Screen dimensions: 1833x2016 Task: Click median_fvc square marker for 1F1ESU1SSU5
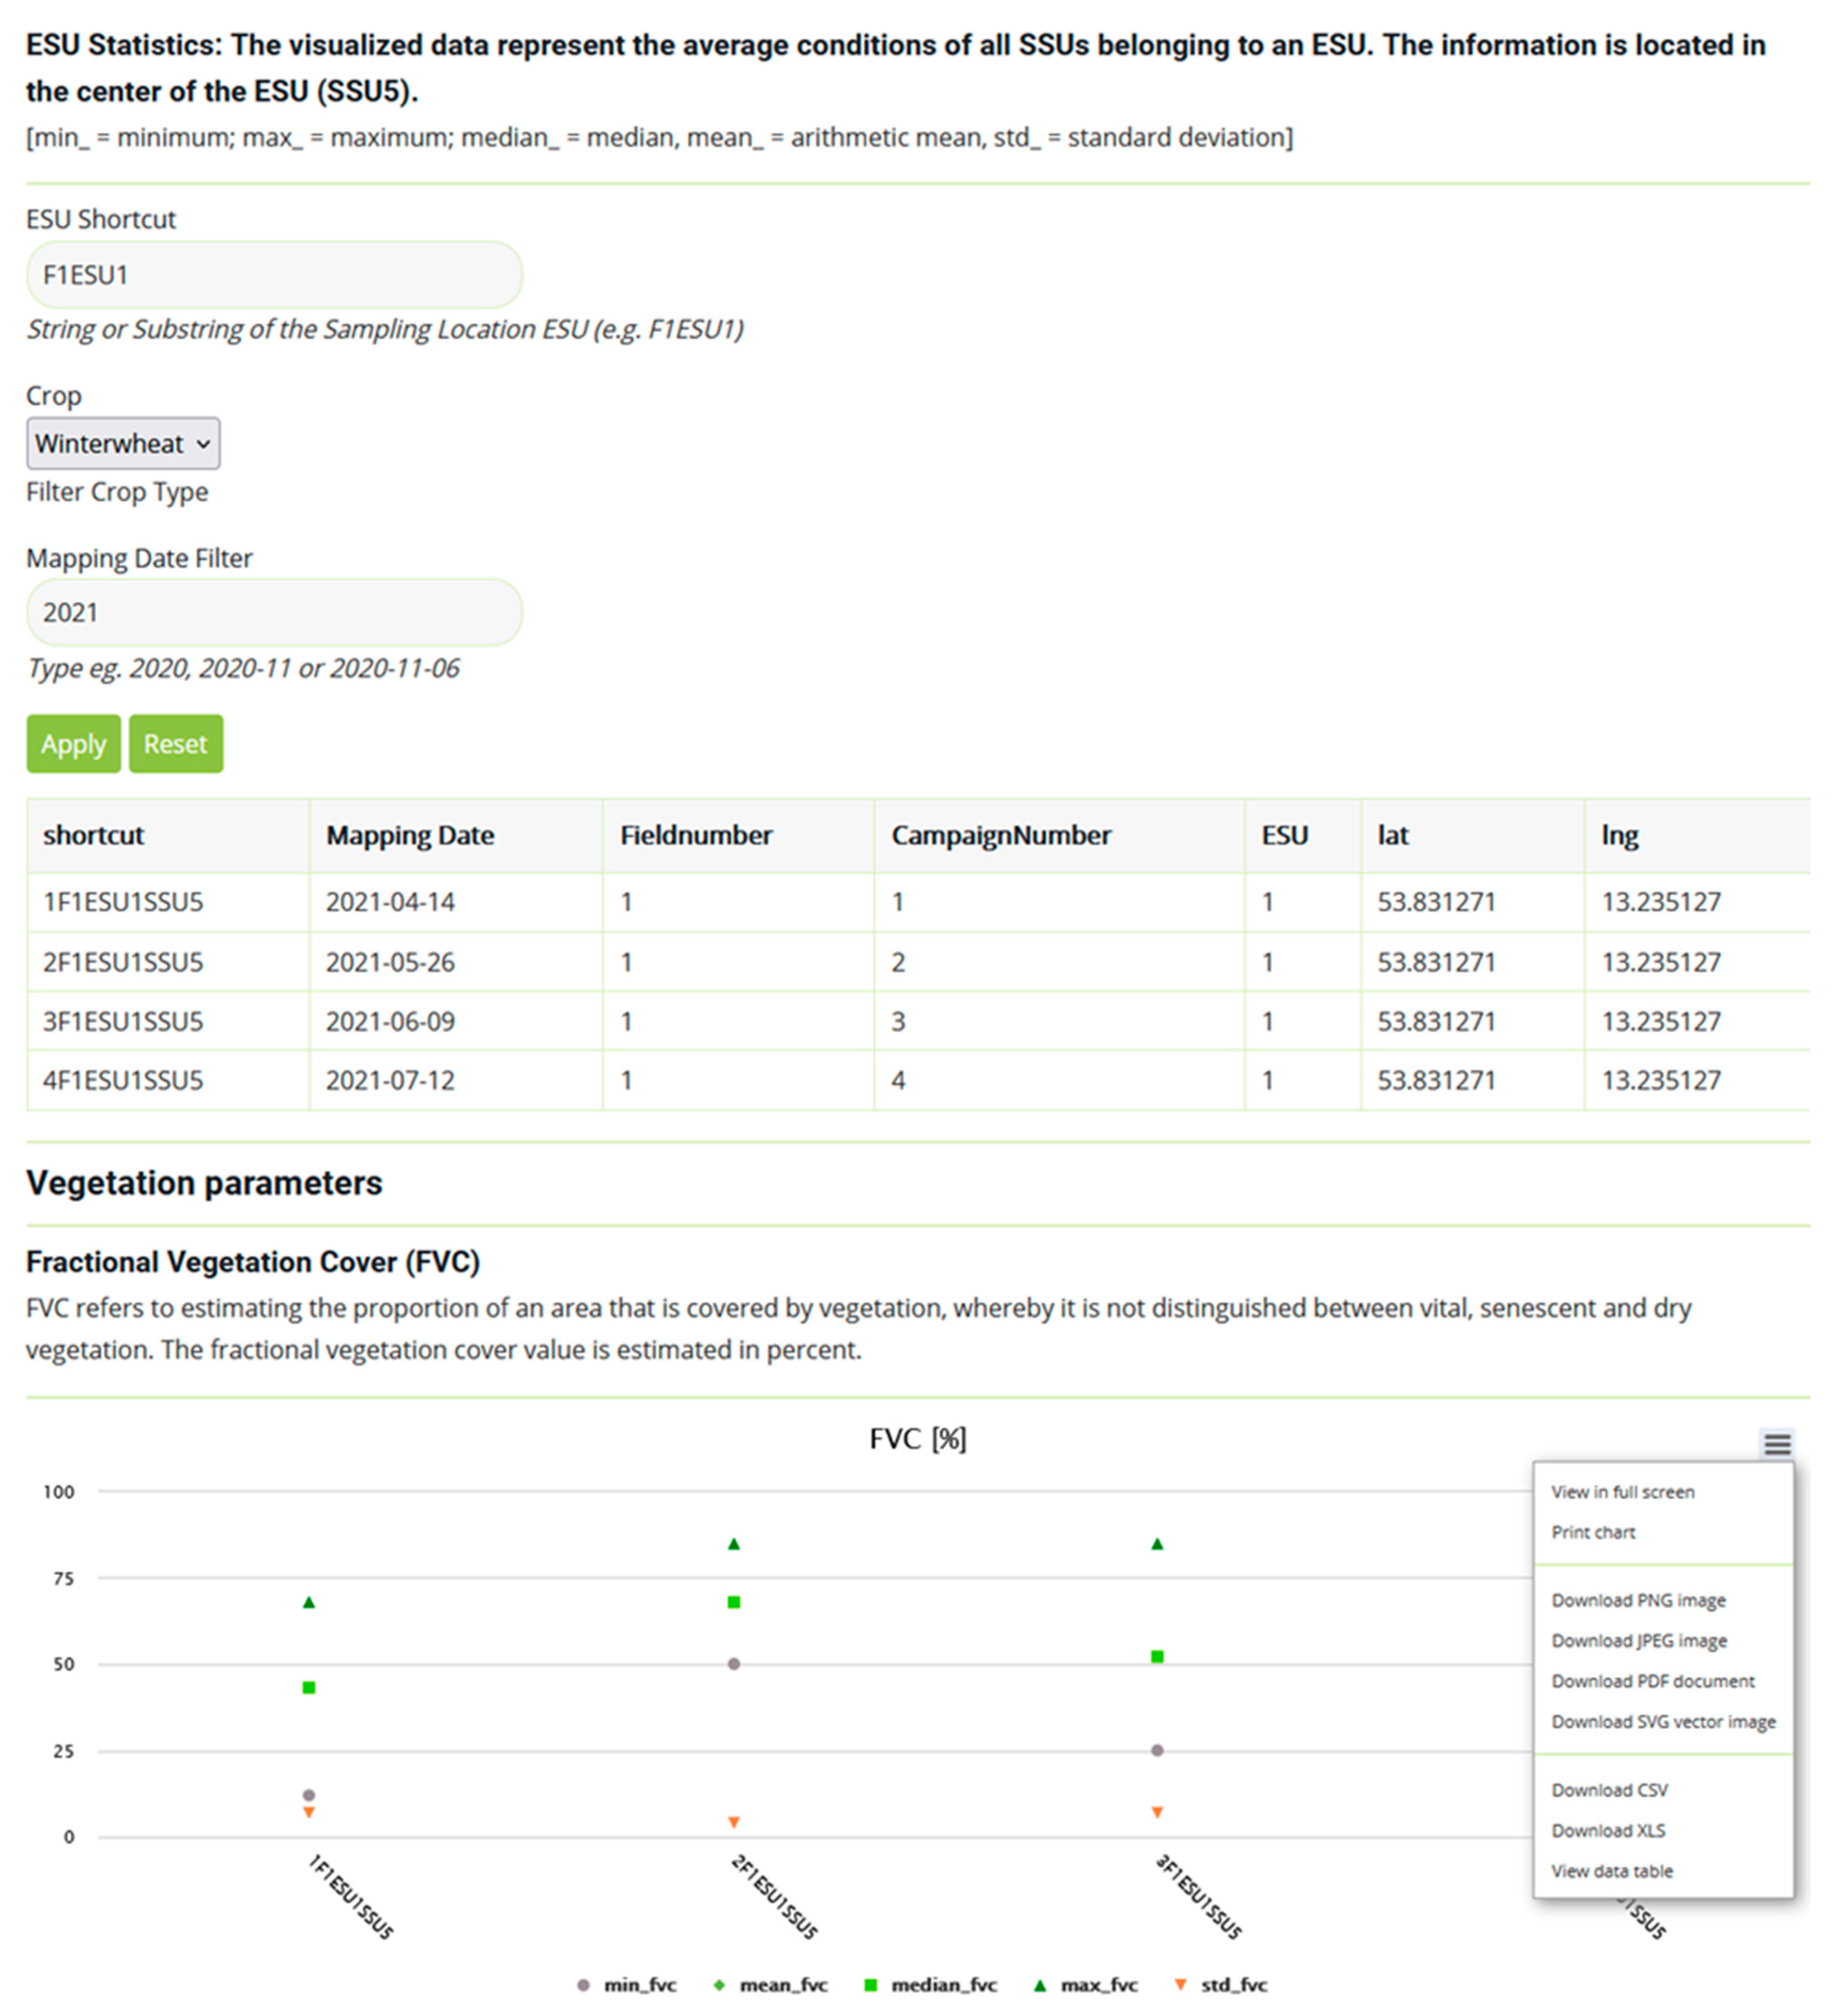click(x=309, y=1688)
